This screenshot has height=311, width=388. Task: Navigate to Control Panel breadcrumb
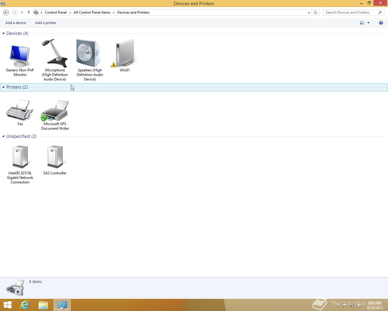[x=56, y=12]
